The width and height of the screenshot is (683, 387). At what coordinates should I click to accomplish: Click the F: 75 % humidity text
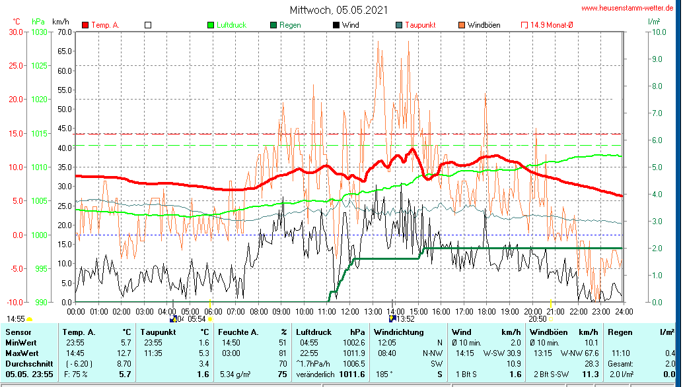[76, 374]
